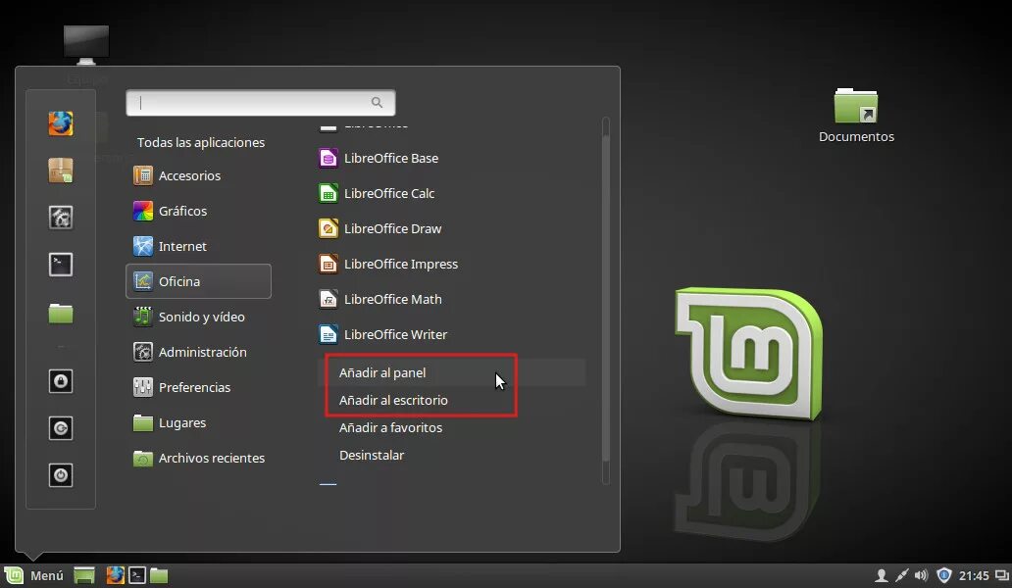
Task: Click the Menú button on the panel
Action: 34,575
